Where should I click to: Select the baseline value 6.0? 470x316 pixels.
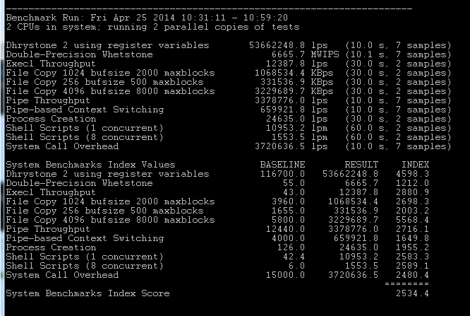pyautogui.click(x=296, y=266)
